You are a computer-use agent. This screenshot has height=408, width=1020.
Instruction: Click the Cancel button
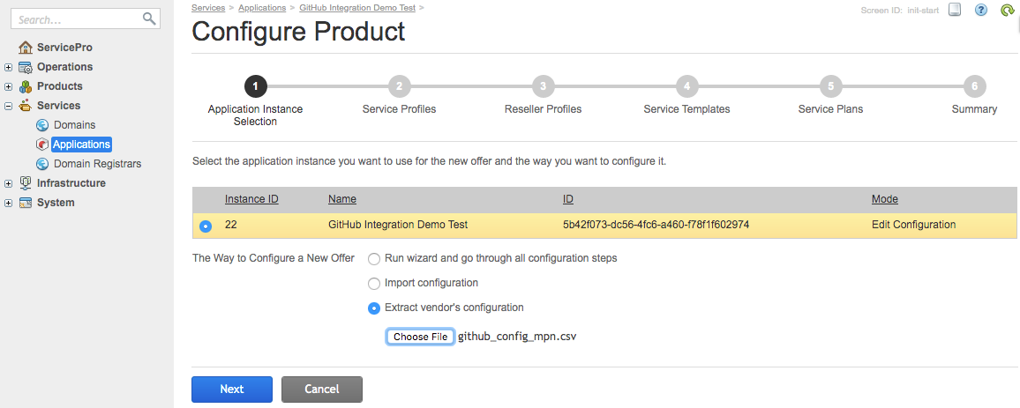[x=321, y=389]
